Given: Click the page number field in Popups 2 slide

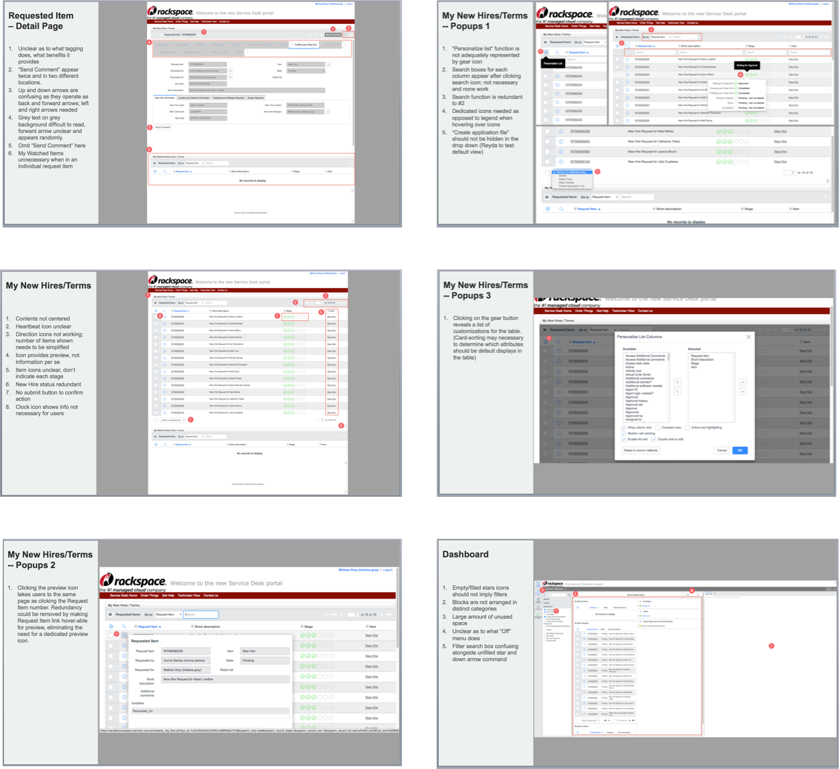Looking at the screenshot, I should [353, 615].
